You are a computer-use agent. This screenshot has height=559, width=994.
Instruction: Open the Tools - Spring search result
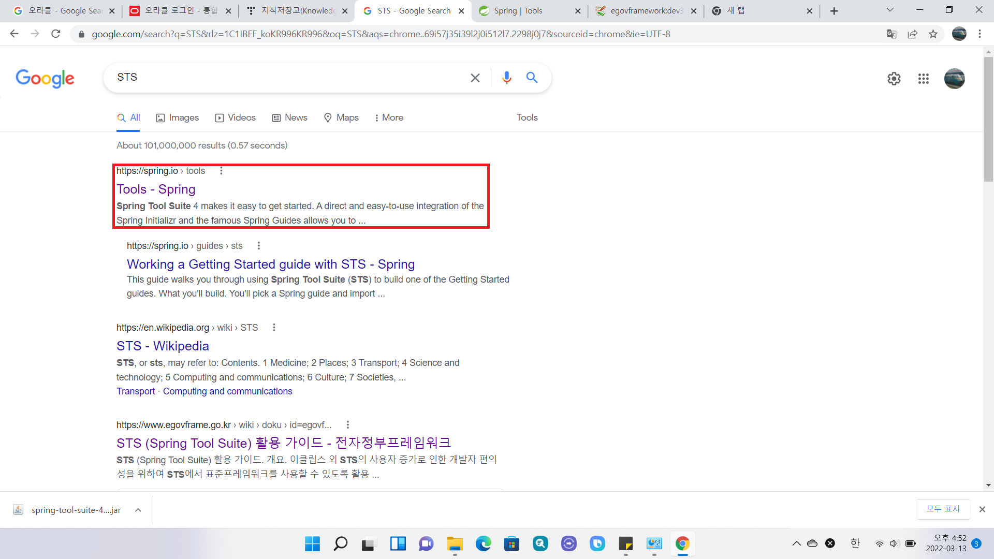point(156,189)
